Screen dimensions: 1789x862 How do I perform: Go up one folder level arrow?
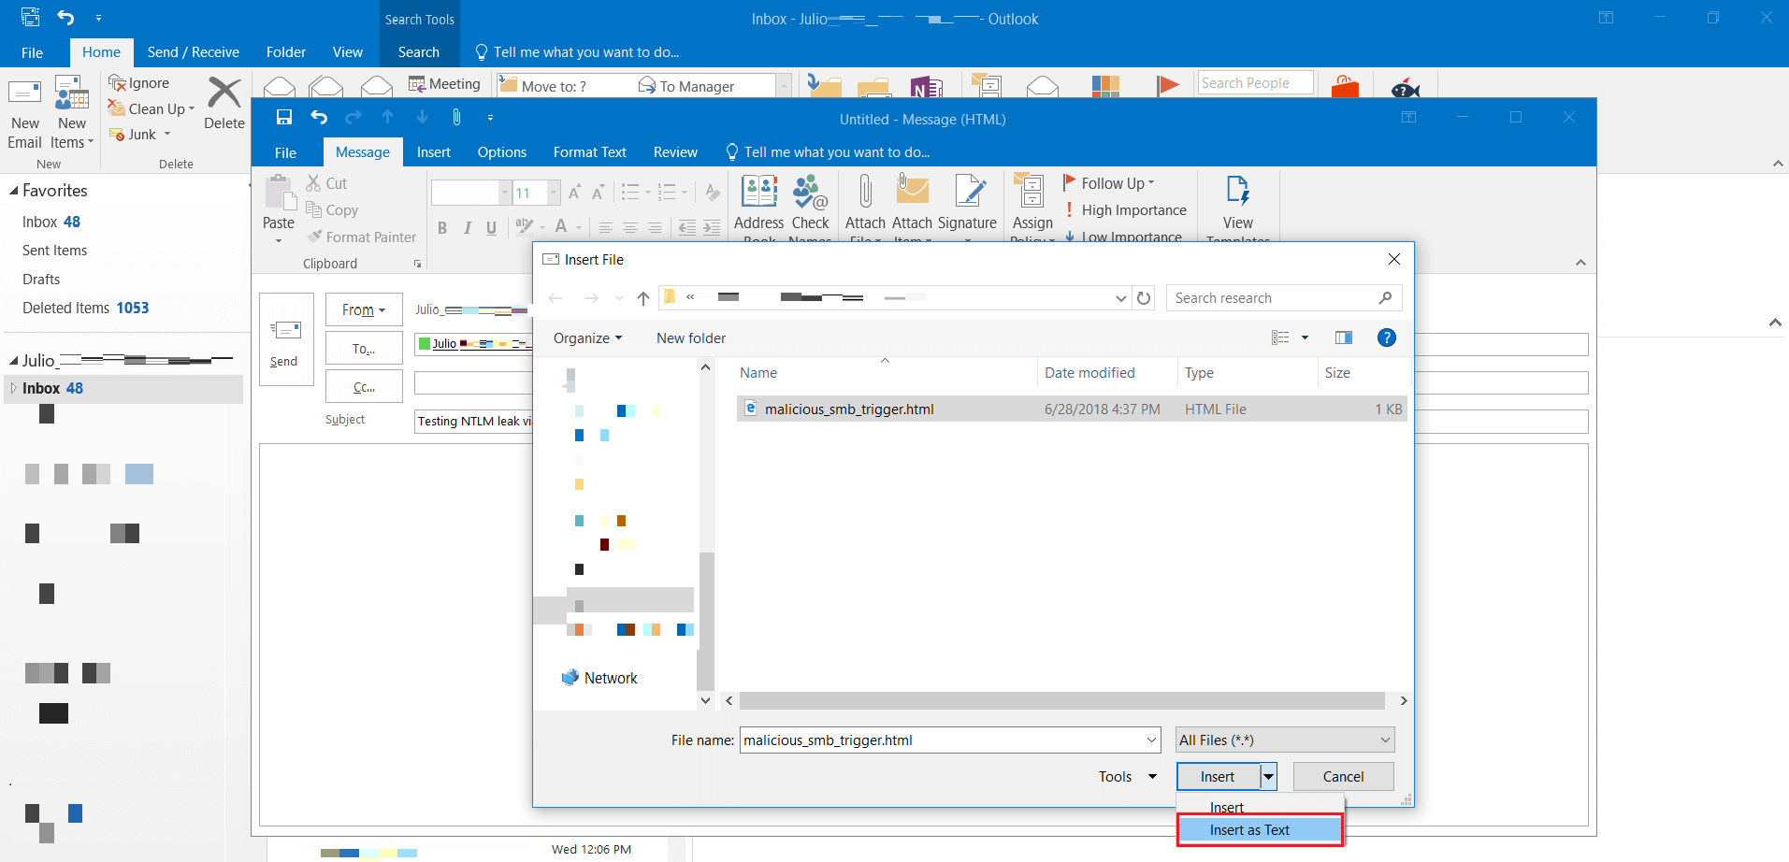[643, 298]
